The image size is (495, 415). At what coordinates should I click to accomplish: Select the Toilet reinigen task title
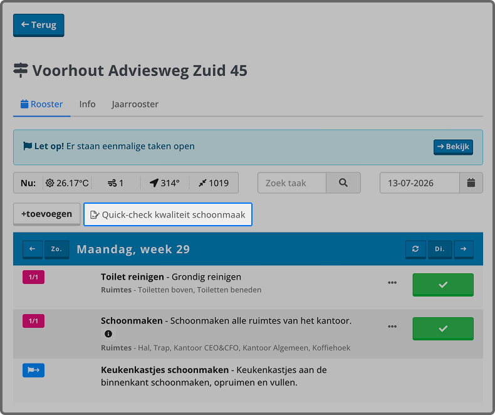click(x=132, y=277)
